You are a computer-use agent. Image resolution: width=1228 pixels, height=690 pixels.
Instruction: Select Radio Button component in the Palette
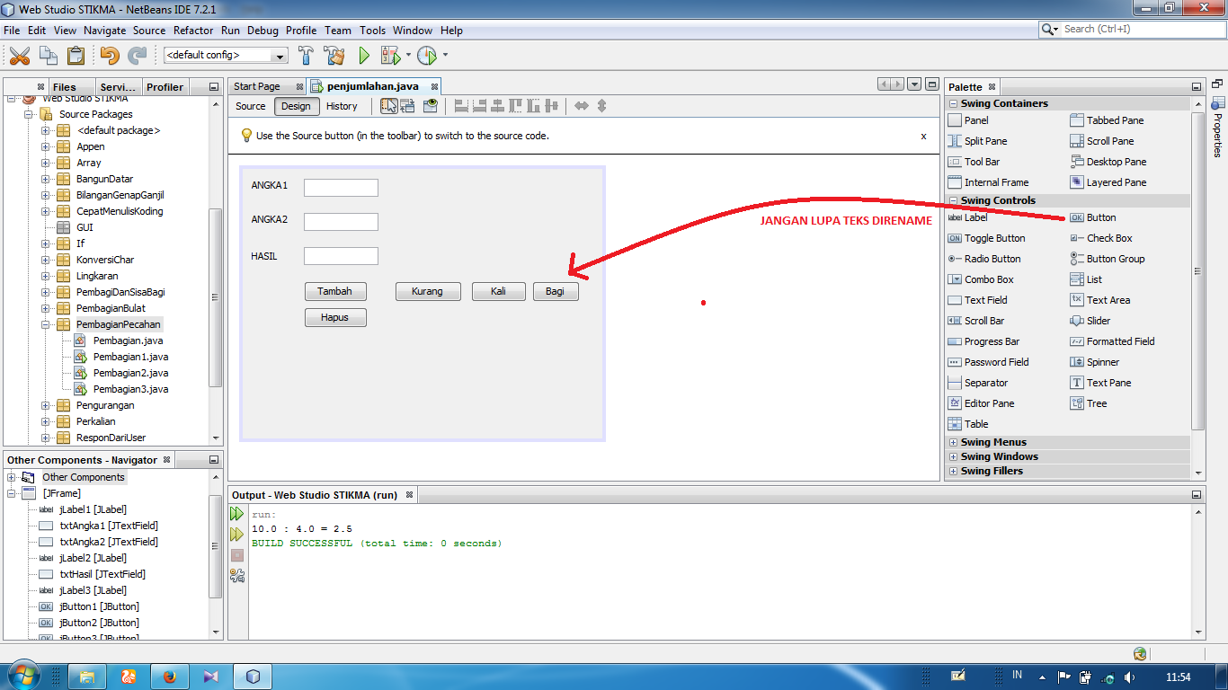[x=983, y=259]
